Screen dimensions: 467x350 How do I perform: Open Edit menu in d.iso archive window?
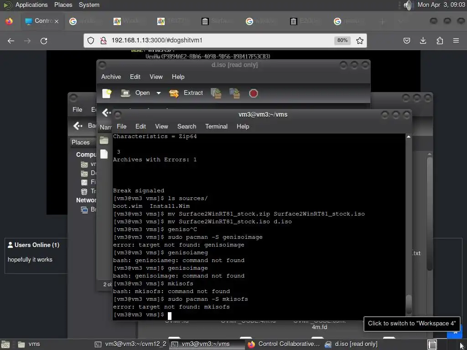[x=135, y=77]
